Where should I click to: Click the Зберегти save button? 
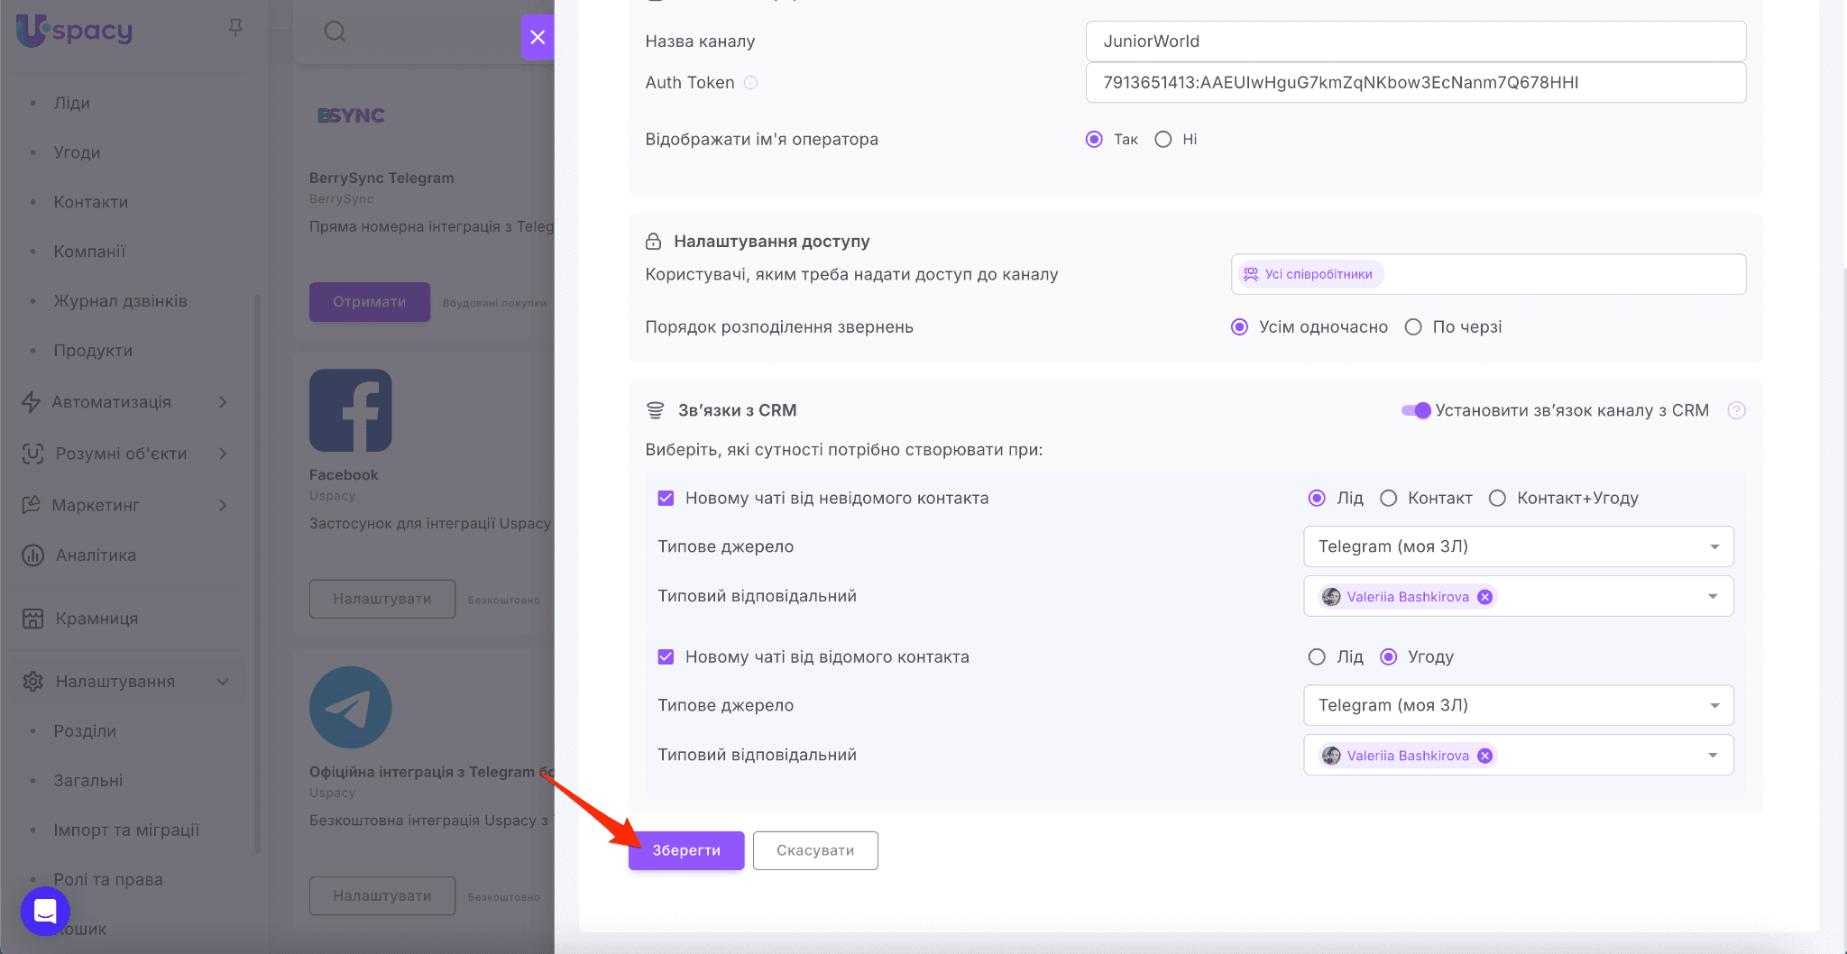point(686,850)
